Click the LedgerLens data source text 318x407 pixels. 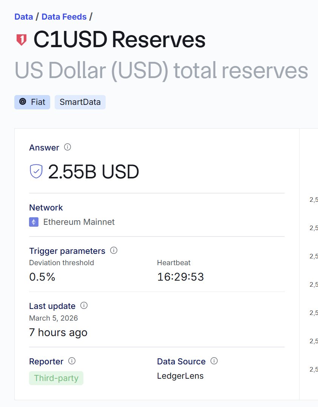coord(180,376)
